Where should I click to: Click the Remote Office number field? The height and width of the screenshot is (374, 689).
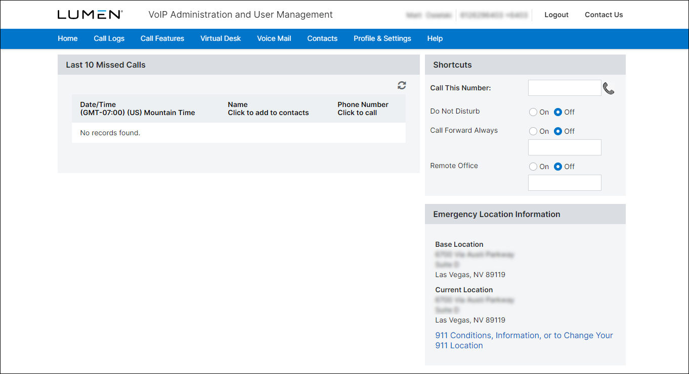pyautogui.click(x=564, y=182)
